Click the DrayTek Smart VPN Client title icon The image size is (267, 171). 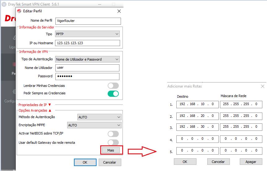(x=4, y=4)
